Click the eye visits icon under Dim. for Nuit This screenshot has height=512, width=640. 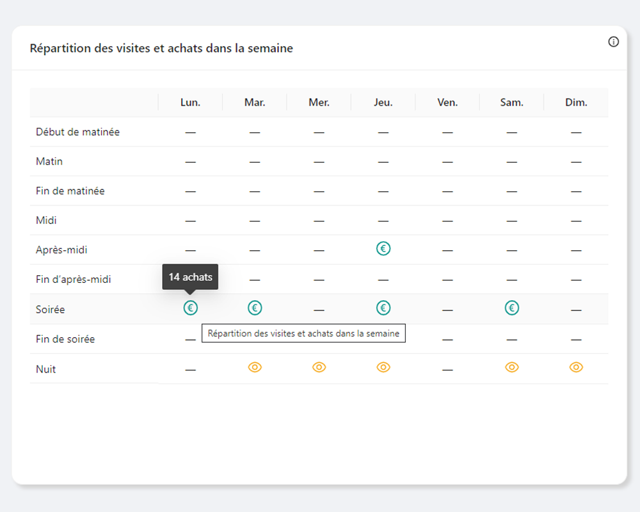[x=576, y=367]
